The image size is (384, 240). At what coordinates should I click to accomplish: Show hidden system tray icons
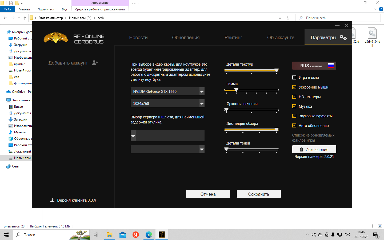(x=307, y=235)
